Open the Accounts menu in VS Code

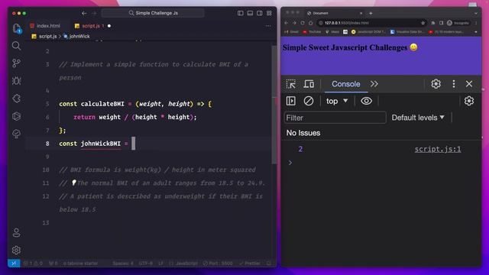click(16, 232)
